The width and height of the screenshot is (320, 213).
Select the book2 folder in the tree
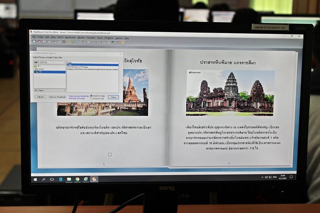(x=41, y=69)
